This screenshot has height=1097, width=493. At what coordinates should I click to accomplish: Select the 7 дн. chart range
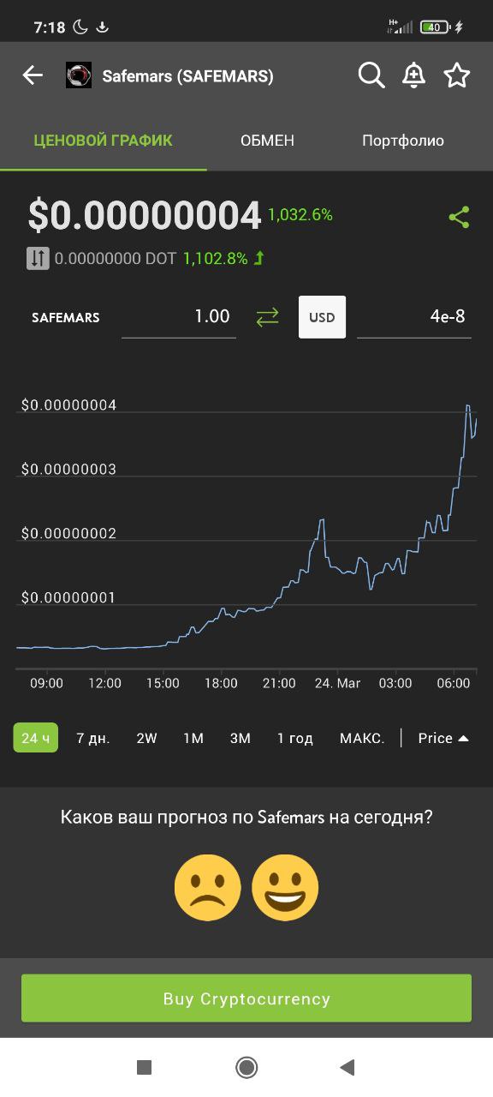pos(93,738)
